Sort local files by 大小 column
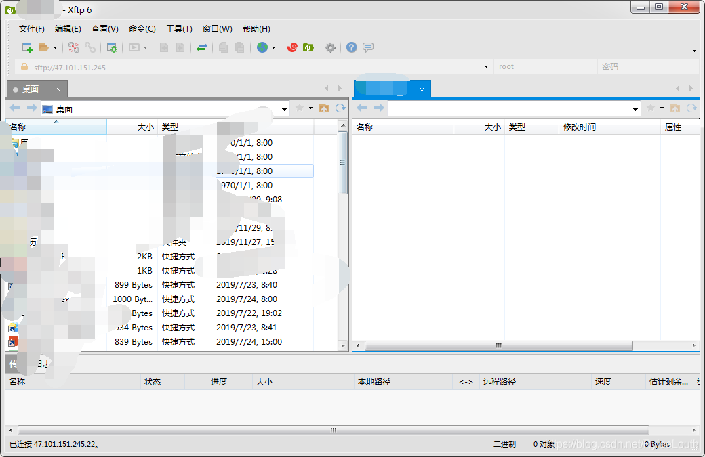 (132, 127)
